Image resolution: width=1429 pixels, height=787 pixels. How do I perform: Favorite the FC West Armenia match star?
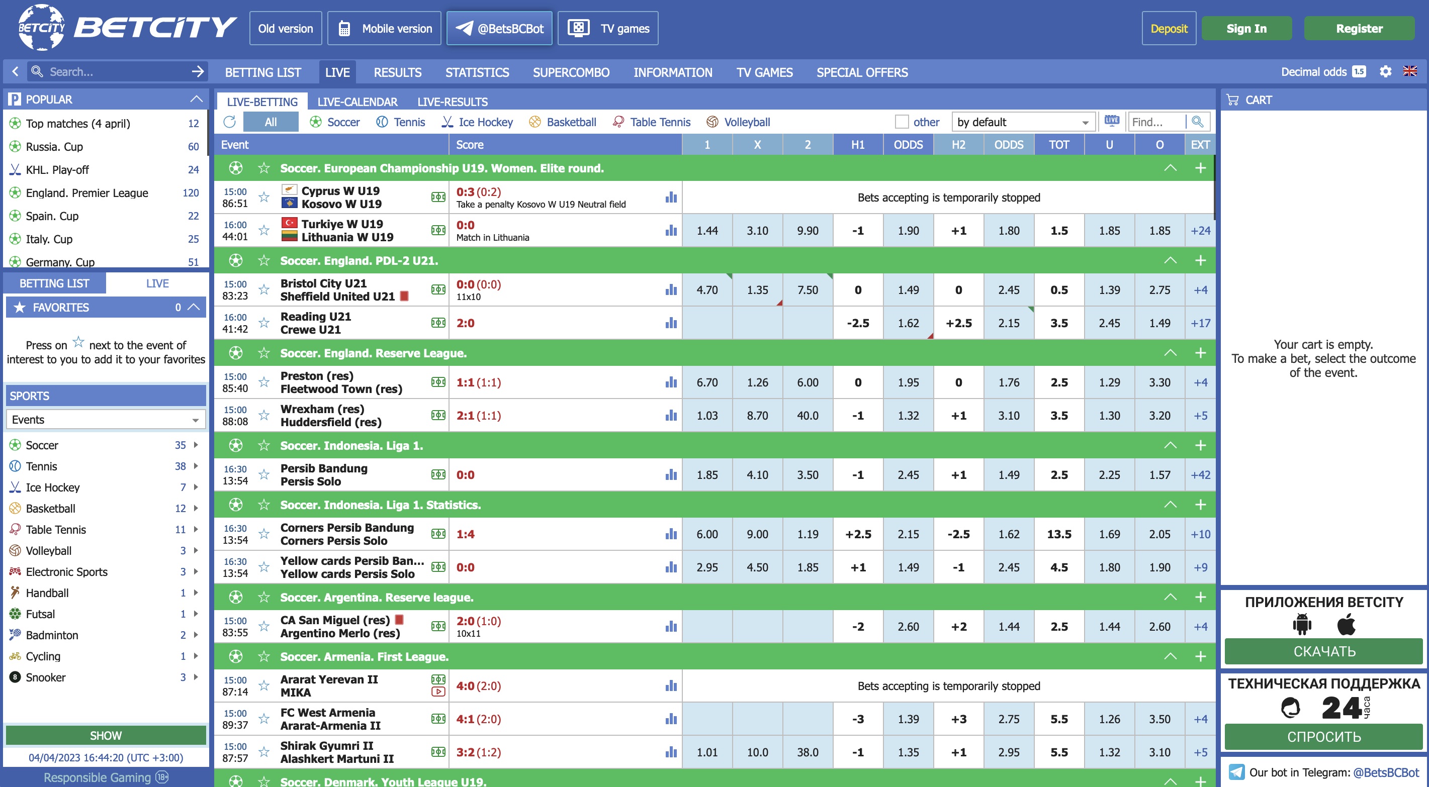[264, 718]
